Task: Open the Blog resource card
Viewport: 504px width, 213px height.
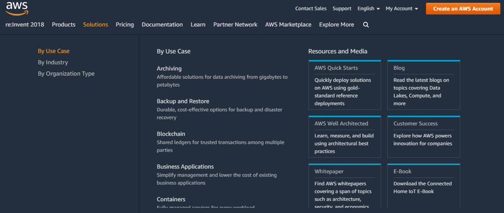Action: tap(424, 85)
